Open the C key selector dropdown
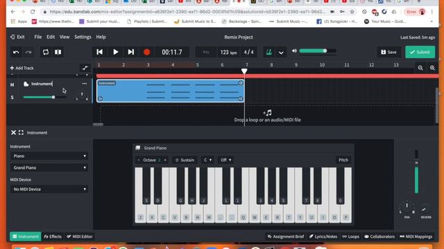 coord(207,160)
